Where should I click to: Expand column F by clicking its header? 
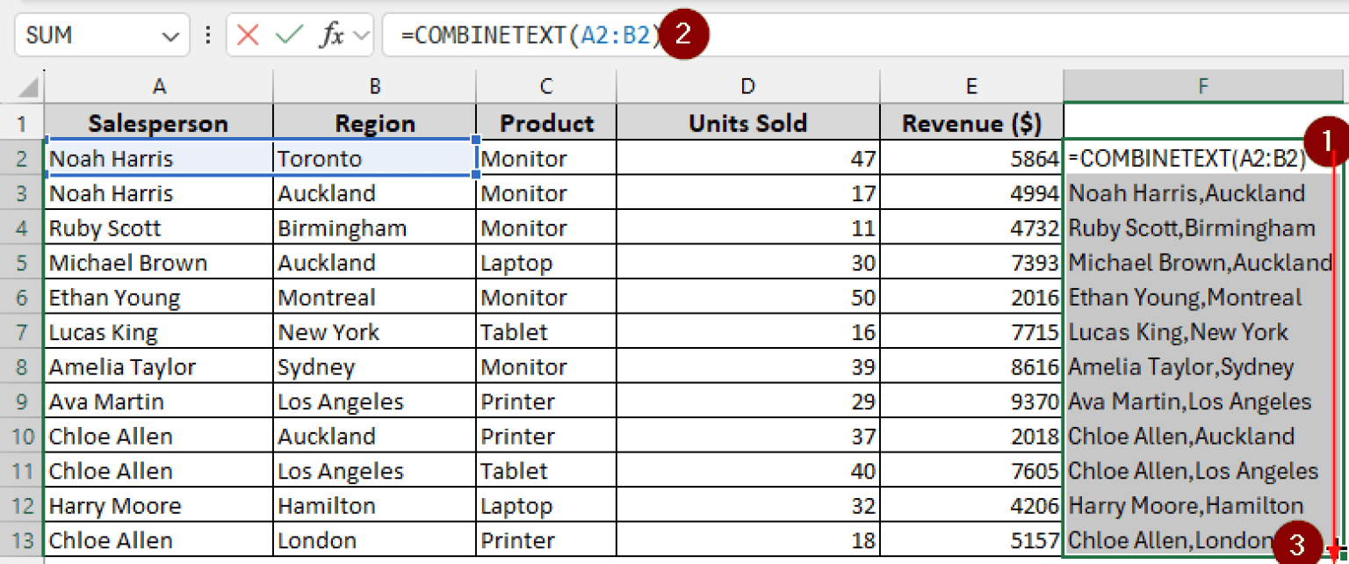tap(1203, 85)
